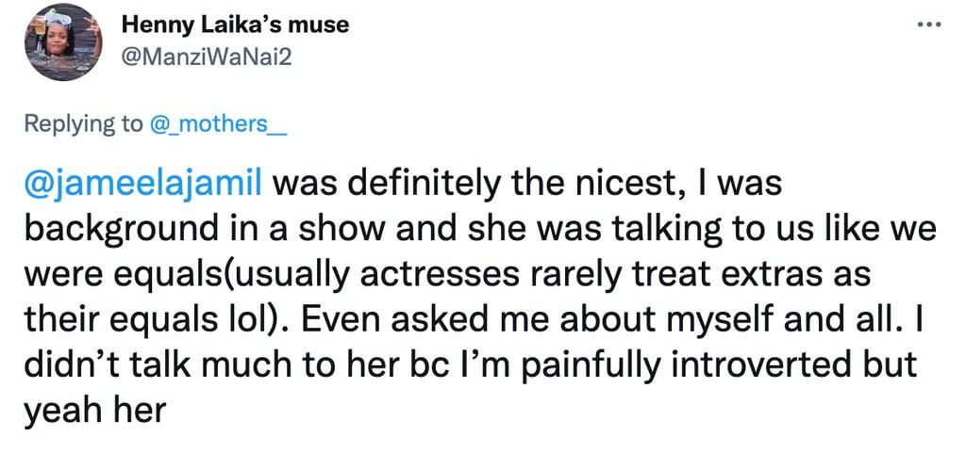Click the final "yeah her" line
Image resolution: width=966 pixels, height=453 pixels.
(x=94, y=410)
